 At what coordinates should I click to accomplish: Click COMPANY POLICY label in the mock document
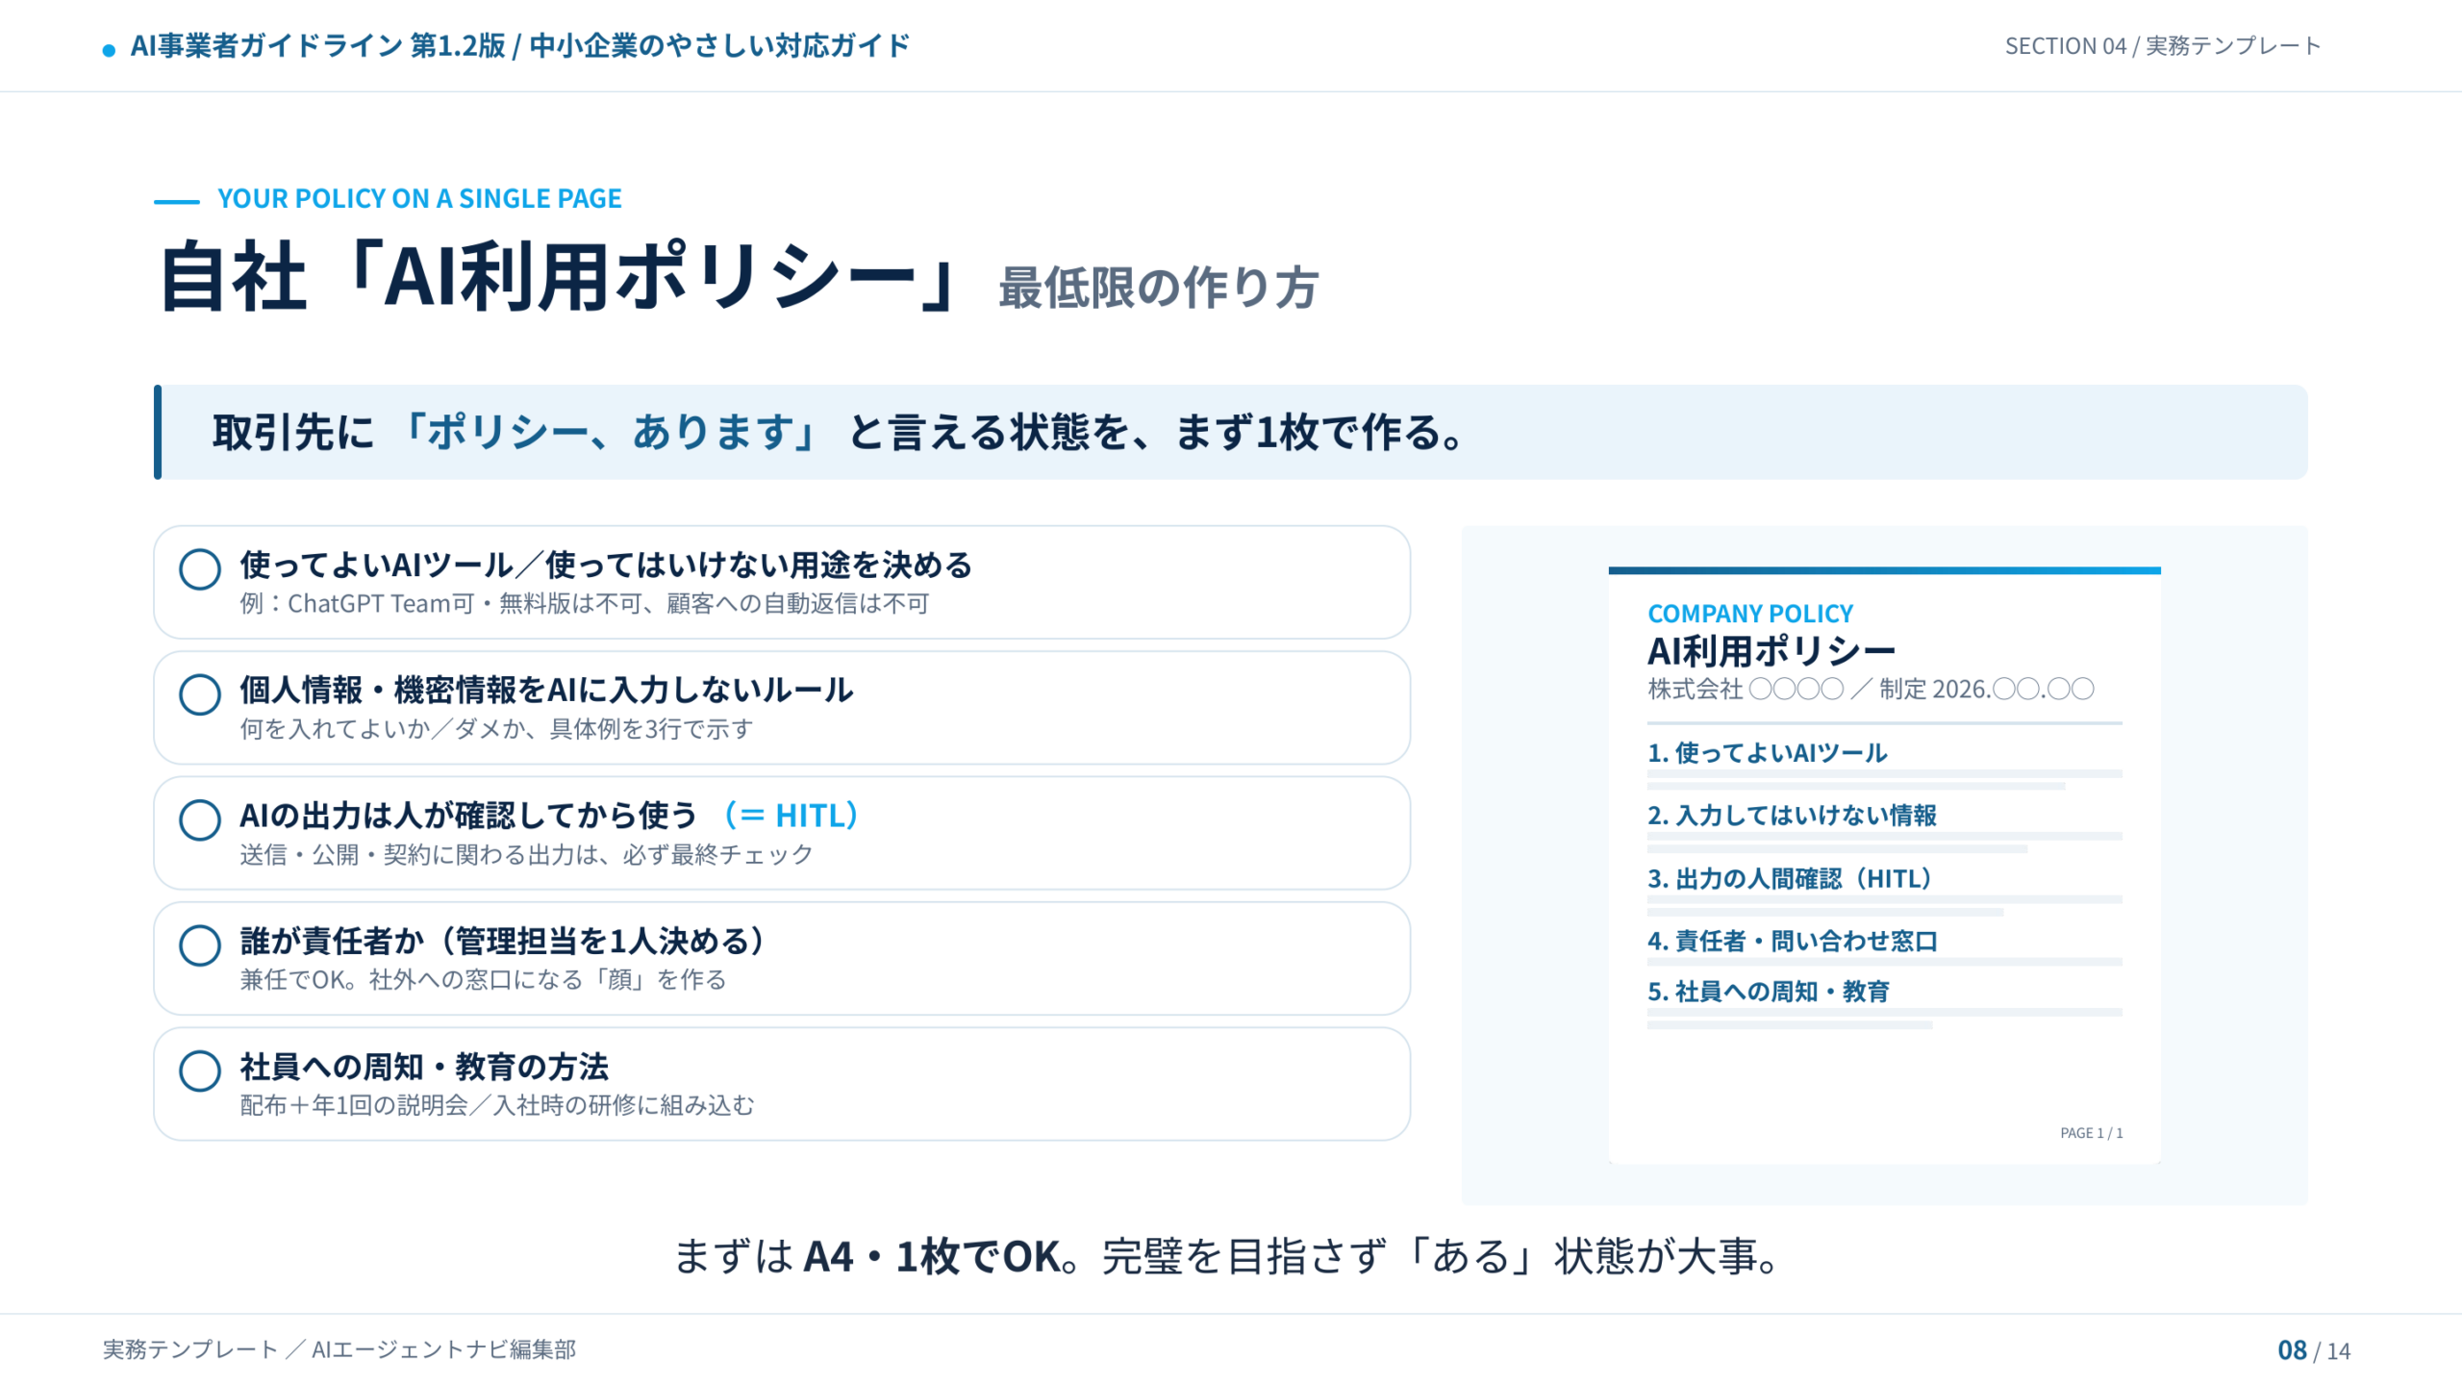[x=1750, y=614]
